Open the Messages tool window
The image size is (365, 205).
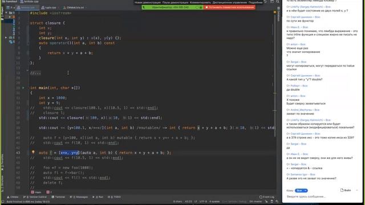(x=79, y=197)
